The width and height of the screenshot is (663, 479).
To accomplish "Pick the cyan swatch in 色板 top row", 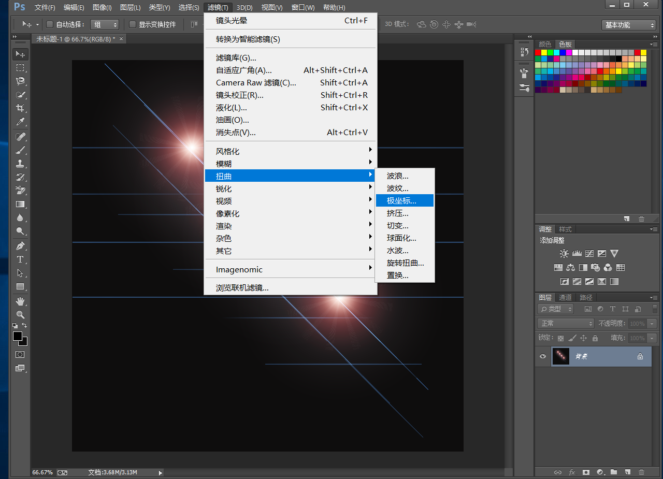I will pos(556,53).
